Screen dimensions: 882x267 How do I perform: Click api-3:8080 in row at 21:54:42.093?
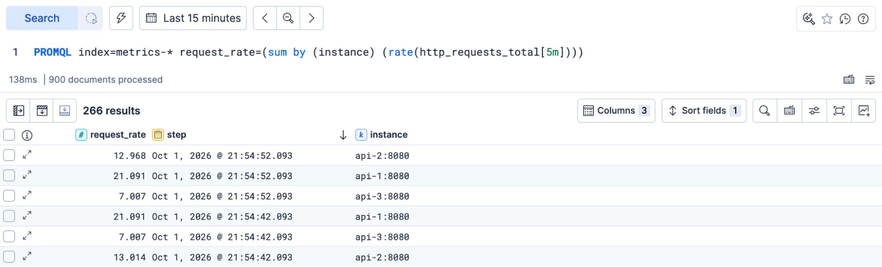point(382,237)
